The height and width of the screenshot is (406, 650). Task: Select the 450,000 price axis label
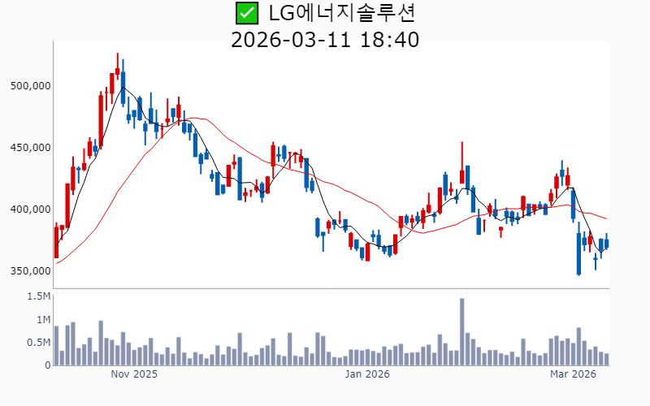coord(29,148)
